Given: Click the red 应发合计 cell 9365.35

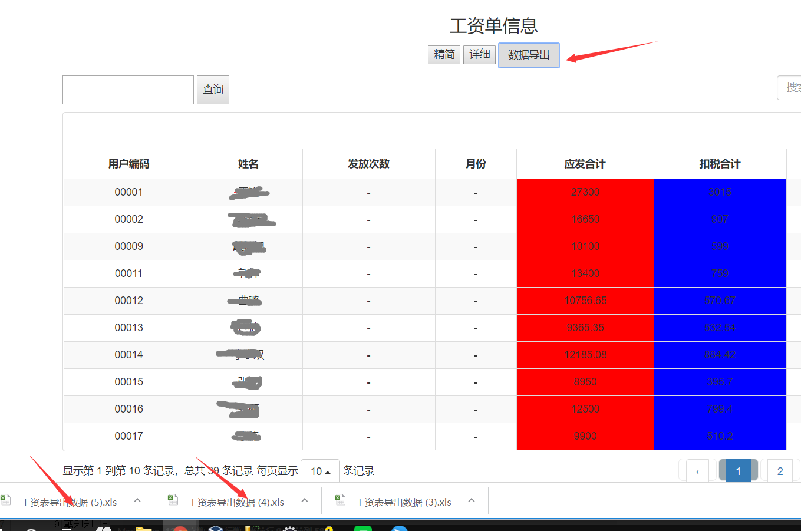Looking at the screenshot, I should click(585, 328).
